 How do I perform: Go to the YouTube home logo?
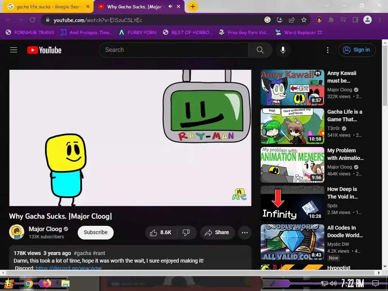(44, 50)
